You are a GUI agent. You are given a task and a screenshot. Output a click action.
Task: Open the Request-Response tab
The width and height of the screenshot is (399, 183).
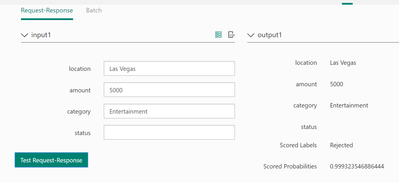click(47, 11)
